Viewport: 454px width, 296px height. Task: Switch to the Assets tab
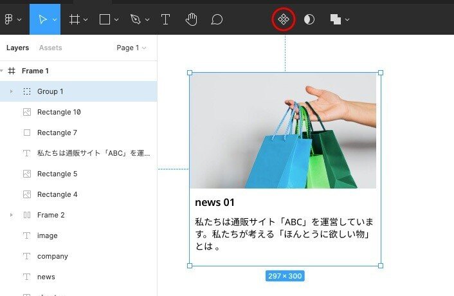click(x=50, y=48)
